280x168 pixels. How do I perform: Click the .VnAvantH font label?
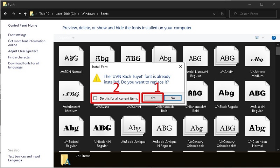pyautogui.click(x=133, y=107)
